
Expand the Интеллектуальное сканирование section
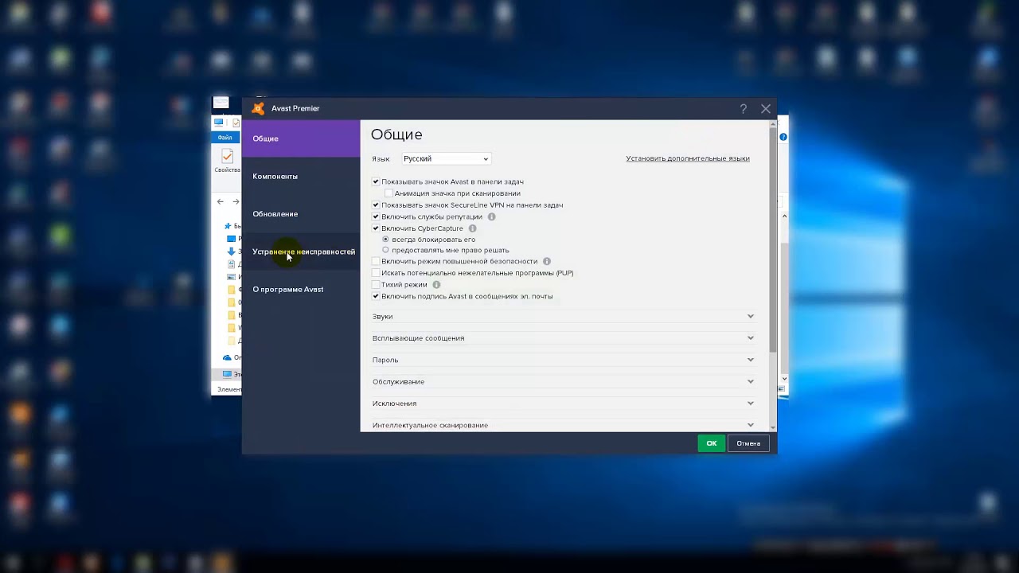point(563,425)
